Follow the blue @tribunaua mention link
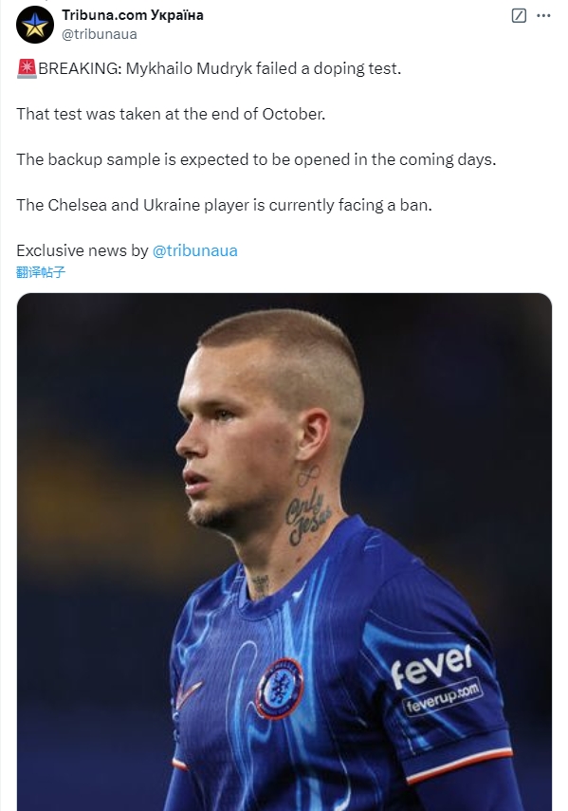Viewport: 568px width, 811px height. (x=194, y=250)
